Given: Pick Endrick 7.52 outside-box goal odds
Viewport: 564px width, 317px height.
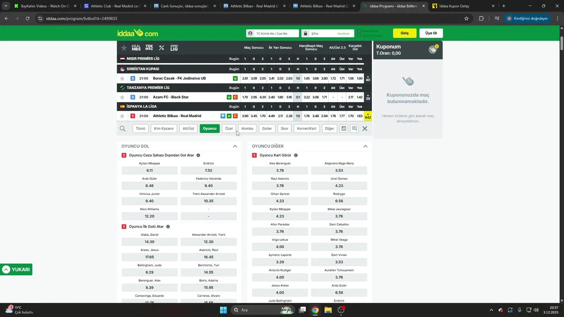Looking at the screenshot, I should click(x=208, y=170).
